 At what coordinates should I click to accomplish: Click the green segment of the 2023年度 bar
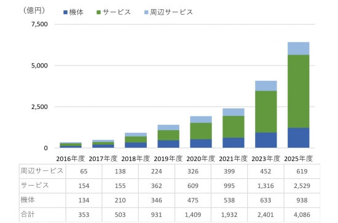pyautogui.click(x=265, y=112)
